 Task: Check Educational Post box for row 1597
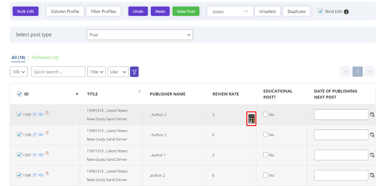click(265, 155)
